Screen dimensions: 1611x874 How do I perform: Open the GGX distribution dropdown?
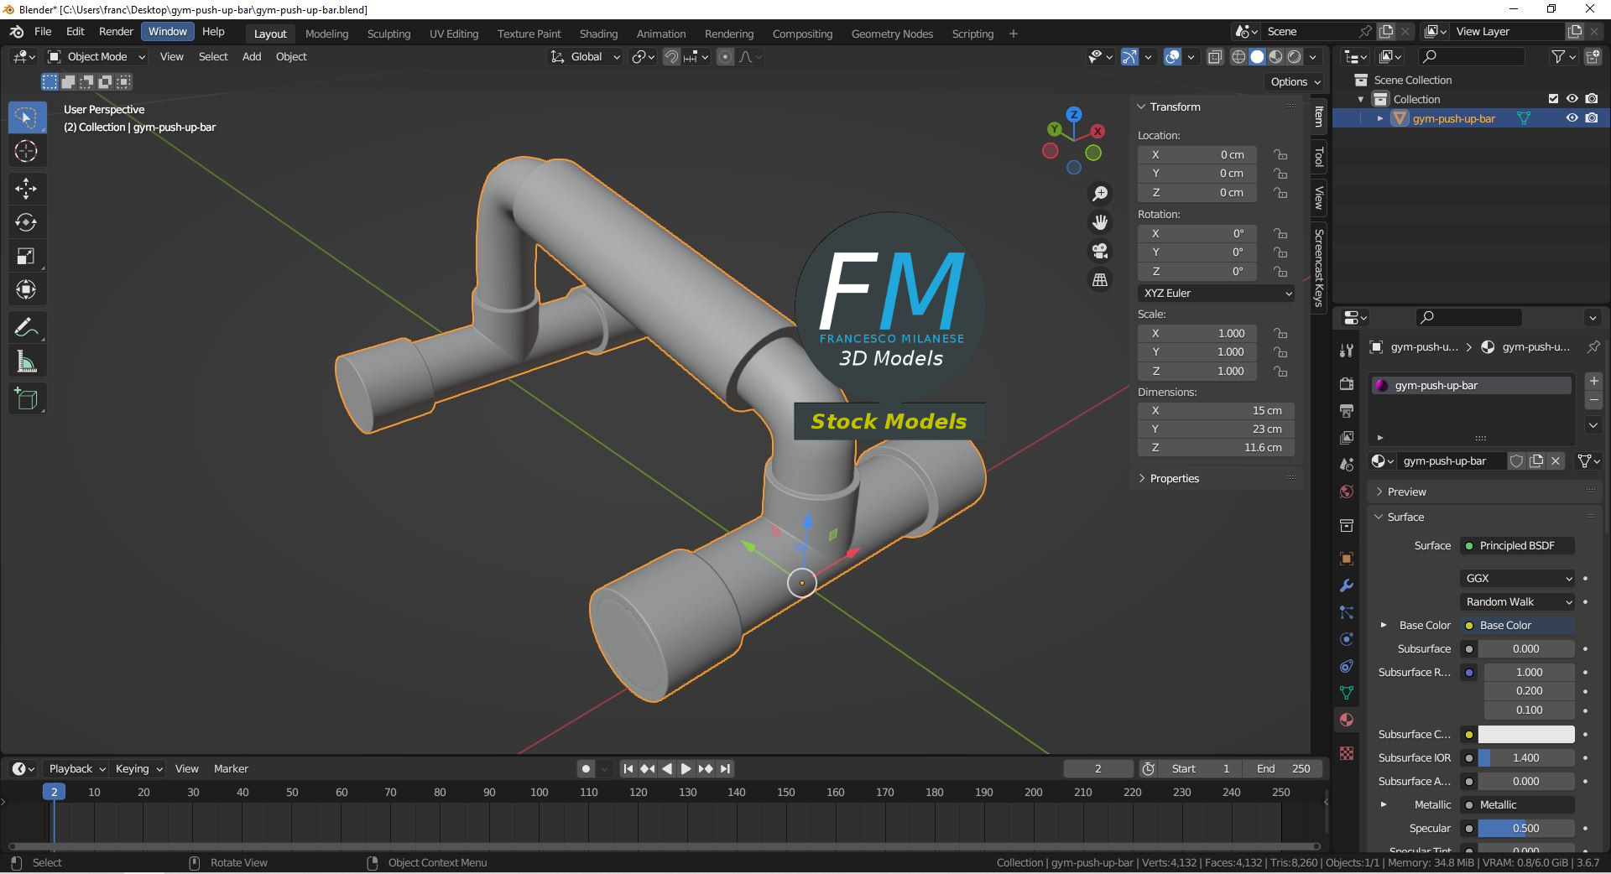[1518, 578]
